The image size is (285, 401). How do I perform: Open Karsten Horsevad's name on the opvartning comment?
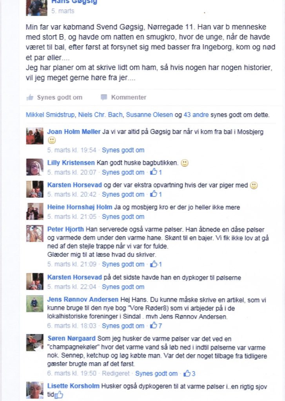point(74,185)
